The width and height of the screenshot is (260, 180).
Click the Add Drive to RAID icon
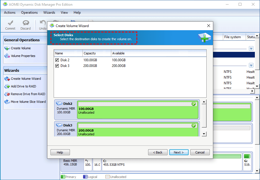coord(7,86)
